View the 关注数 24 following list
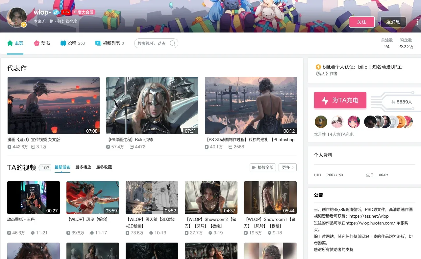 387,43
